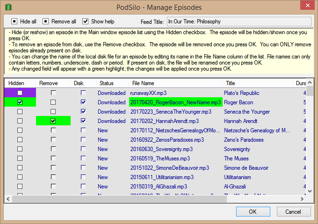Check Hidden for Nietzsche's Genealogy row

[20, 130]
